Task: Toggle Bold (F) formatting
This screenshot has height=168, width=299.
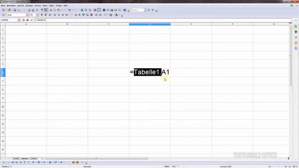Action: [x=42, y=15]
